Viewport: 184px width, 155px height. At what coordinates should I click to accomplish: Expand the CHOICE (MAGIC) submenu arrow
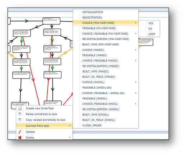coord(136,50)
